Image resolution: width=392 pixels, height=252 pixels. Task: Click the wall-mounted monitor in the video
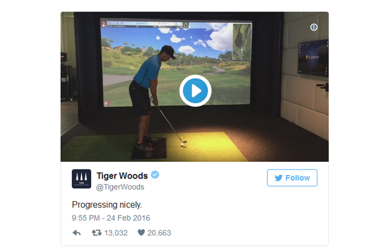click(313, 58)
